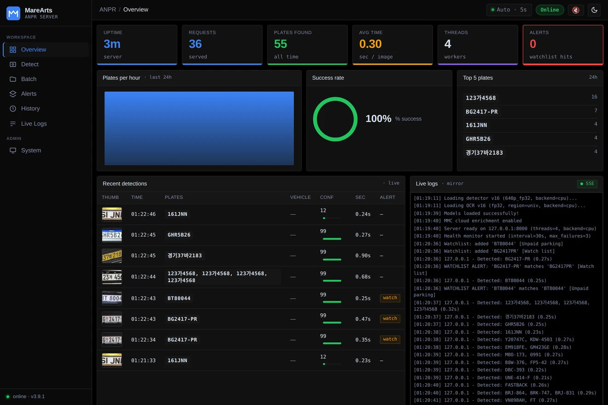Select 123가4568 in Top 5 plates
The image size is (608, 405).
coord(481,98)
